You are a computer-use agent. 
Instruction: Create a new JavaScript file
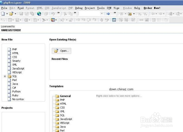click(x=18, y=69)
